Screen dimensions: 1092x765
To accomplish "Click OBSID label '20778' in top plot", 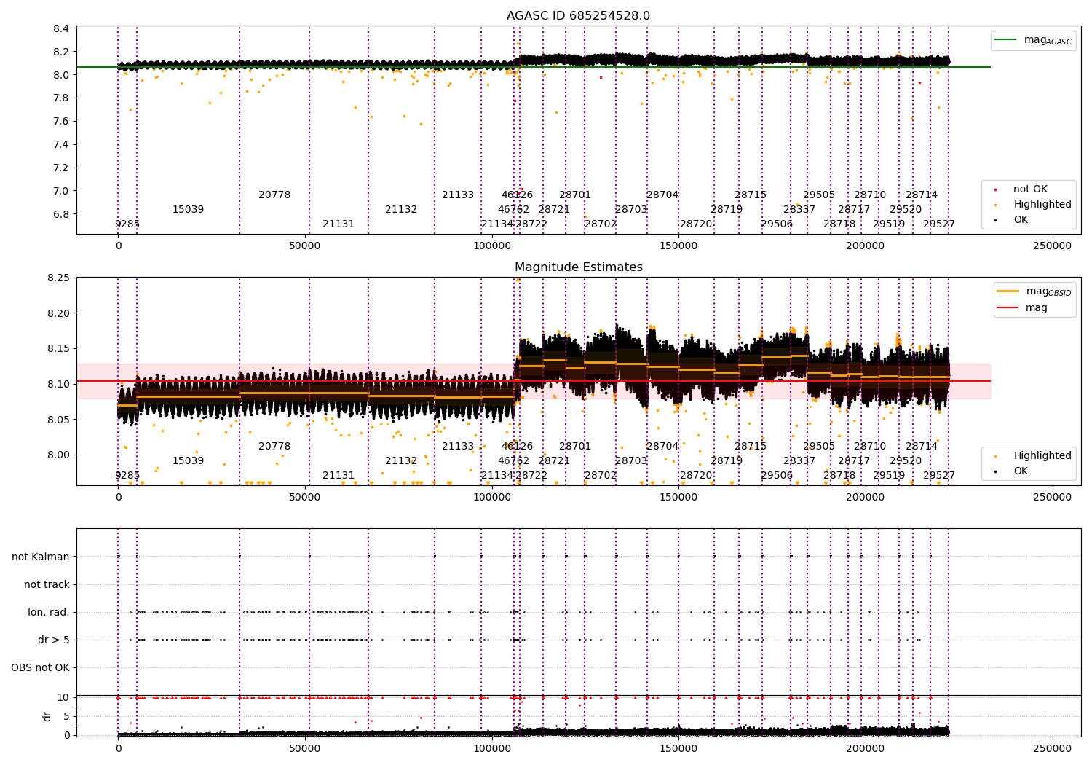I will pyautogui.click(x=274, y=195).
